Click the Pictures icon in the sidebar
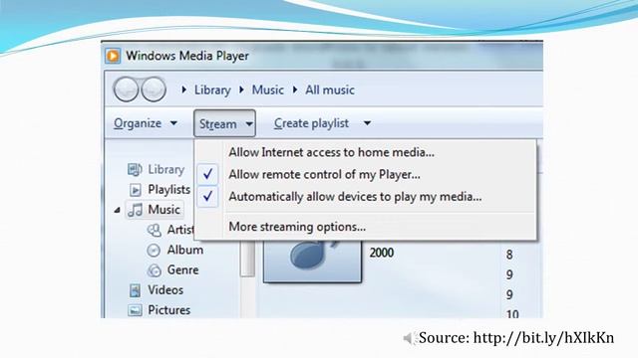This screenshot has width=638, height=358. [135, 310]
